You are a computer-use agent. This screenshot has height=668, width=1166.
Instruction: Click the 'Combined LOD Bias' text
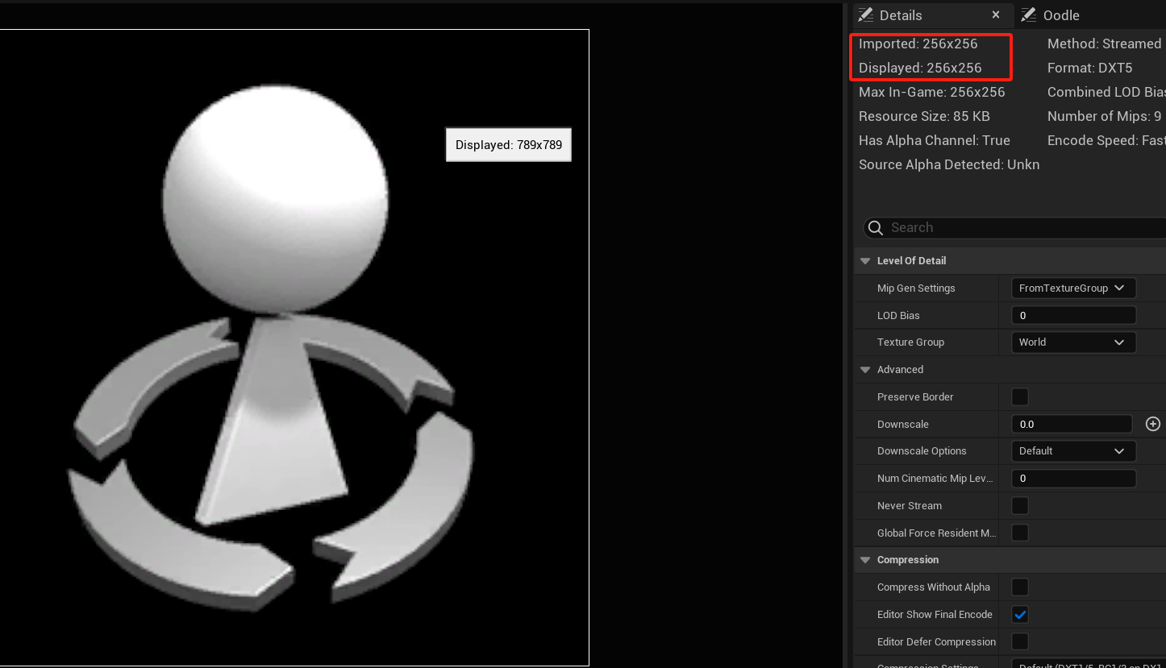(1106, 92)
